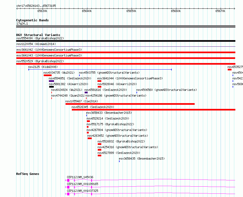Click the gray 17q24.1 cytoband bar

point(126,26)
